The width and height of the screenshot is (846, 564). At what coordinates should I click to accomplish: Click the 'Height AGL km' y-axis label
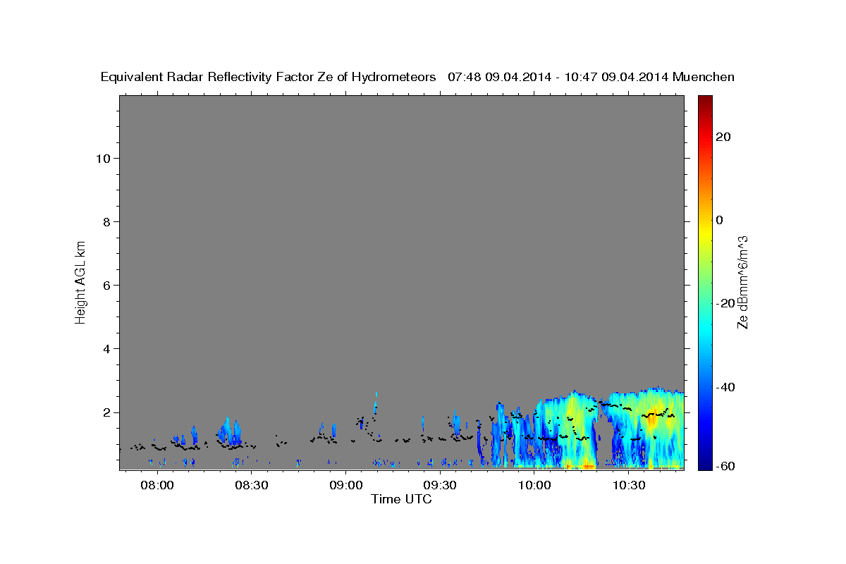tap(81, 281)
